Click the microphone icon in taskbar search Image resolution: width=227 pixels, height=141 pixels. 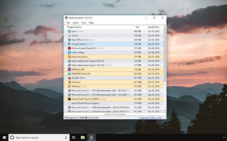(66, 138)
